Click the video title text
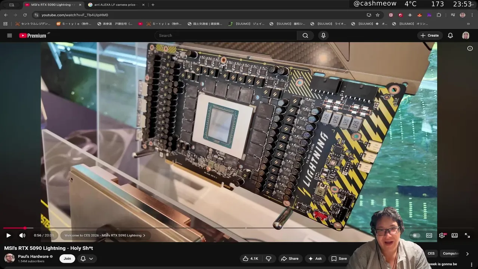Screen dimensions: 478x269 (49, 248)
